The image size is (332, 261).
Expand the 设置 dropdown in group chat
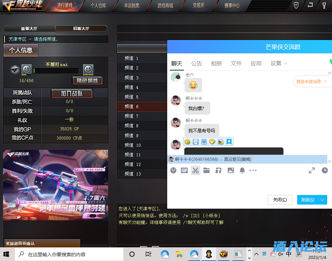(279, 63)
